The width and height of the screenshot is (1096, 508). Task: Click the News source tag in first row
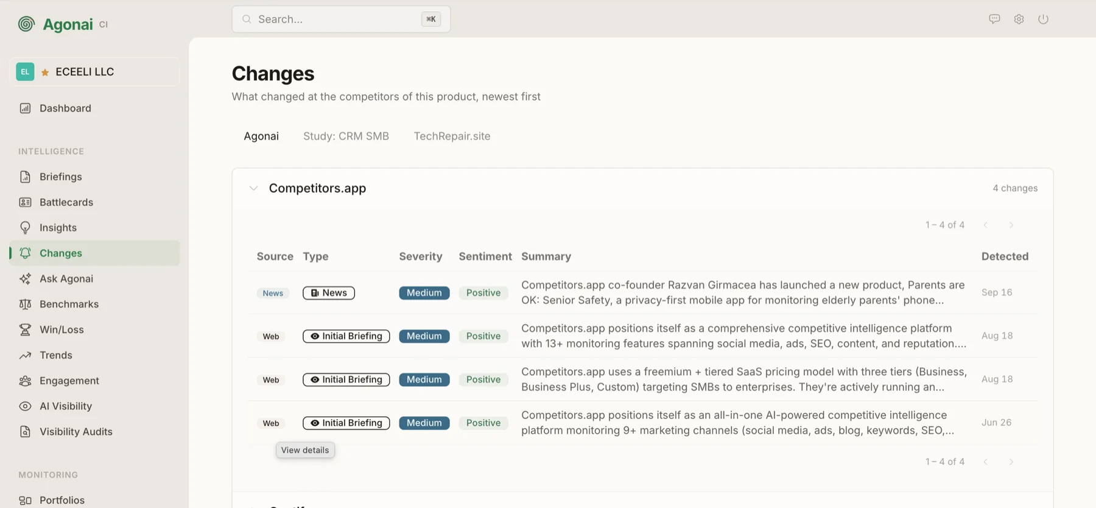[x=273, y=293]
